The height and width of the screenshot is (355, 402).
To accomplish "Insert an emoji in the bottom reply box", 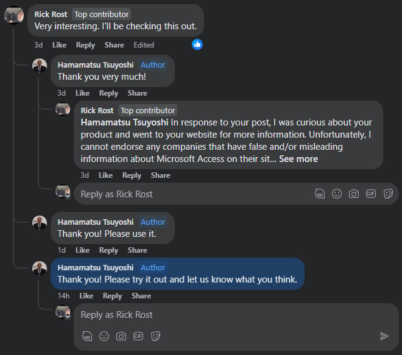I will click(x=104, y=336).
